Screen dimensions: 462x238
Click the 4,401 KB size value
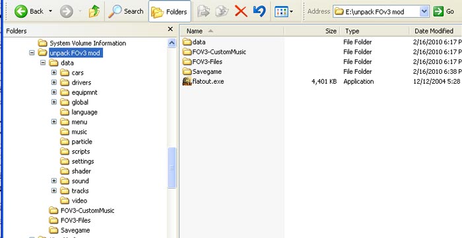(324, 82)
